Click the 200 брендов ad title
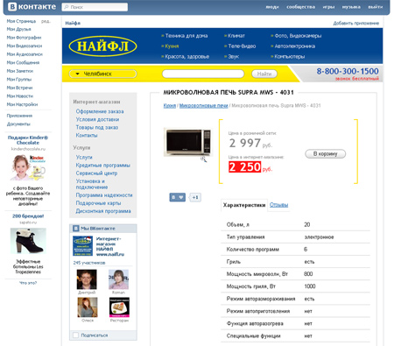The width and height of the screenshot is (394, 346). click(28, 216)
